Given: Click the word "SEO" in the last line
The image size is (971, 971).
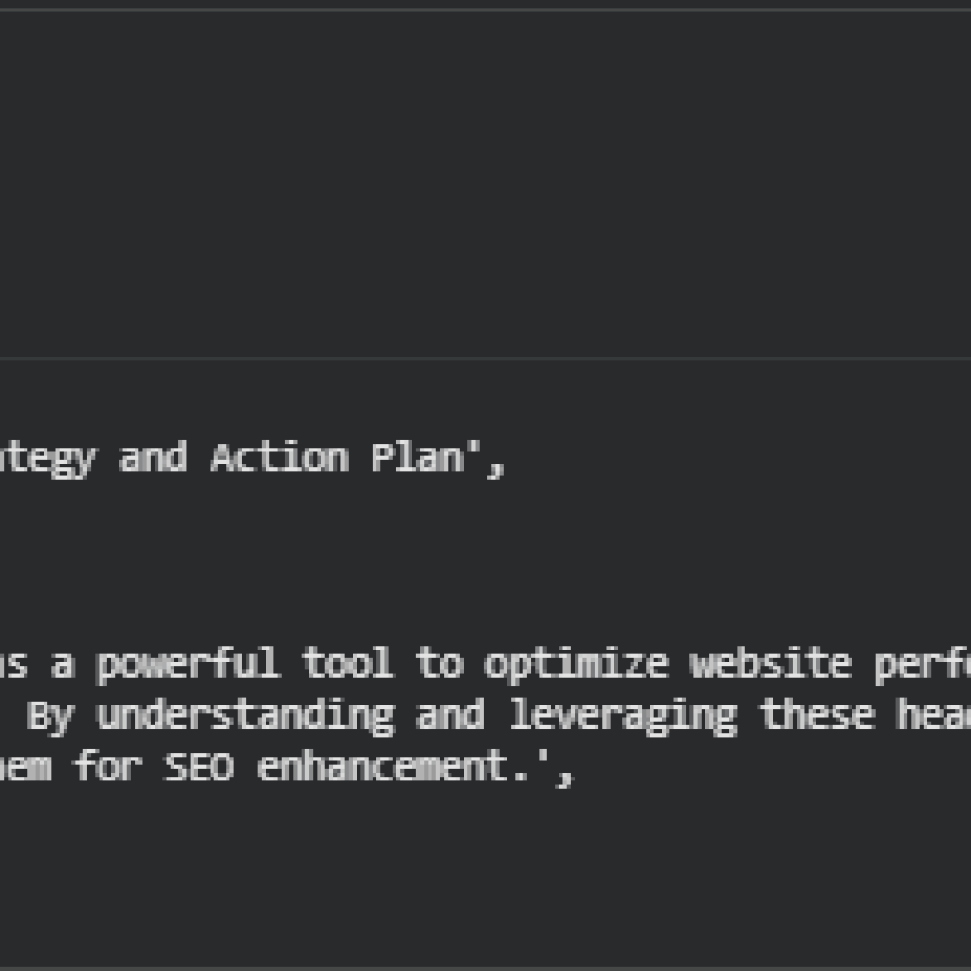Looking at the screenshot, I should pyautogui.click(x=198, y=766).
